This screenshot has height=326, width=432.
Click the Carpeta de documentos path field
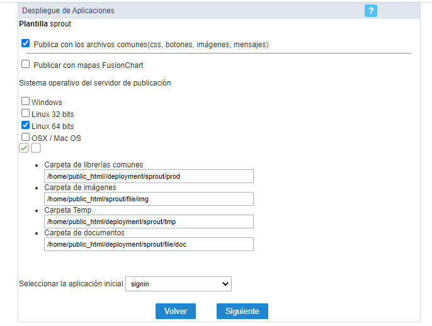tap(149, 244)
